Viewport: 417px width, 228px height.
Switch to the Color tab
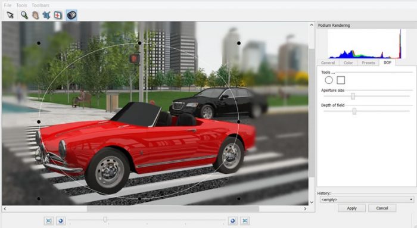click(348, 63)
